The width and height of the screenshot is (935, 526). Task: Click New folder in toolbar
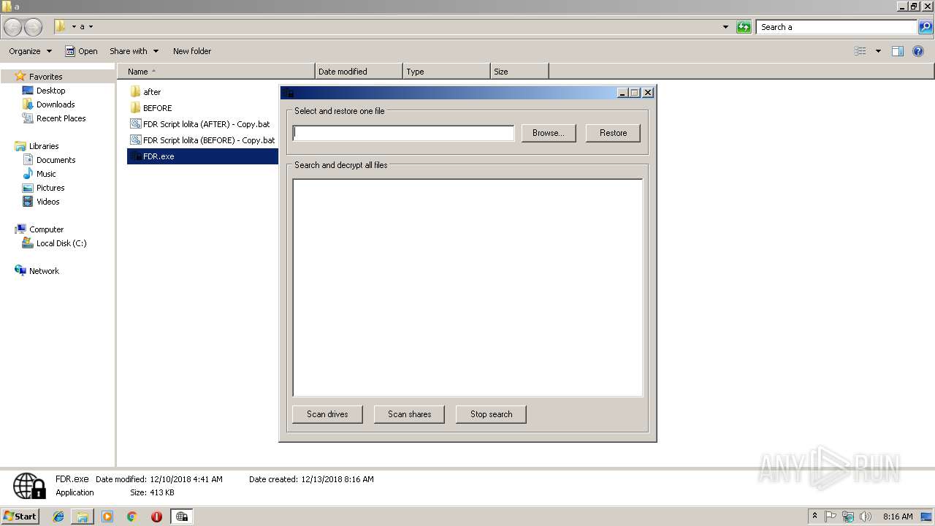(x=192, y=51)
